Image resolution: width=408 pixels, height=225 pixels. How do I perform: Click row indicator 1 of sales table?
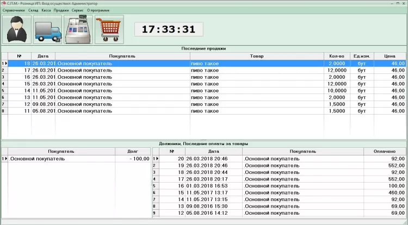tap(4, 64)
